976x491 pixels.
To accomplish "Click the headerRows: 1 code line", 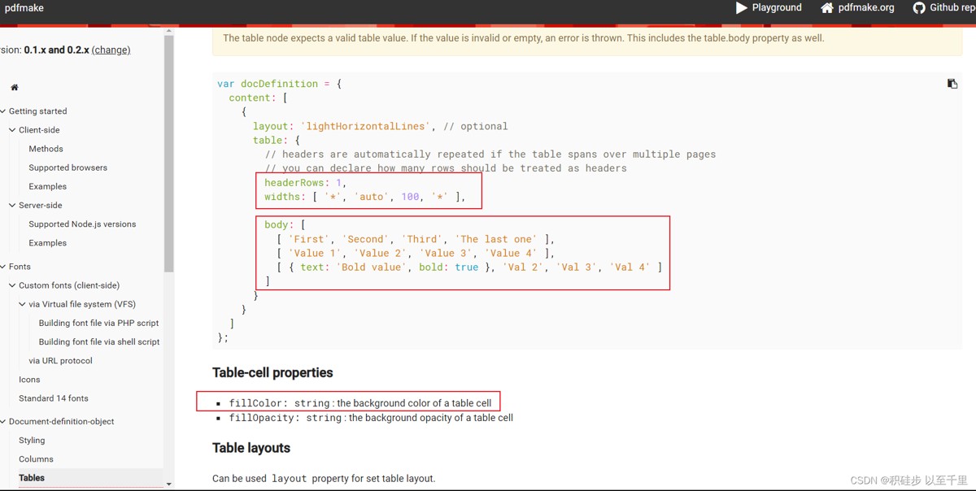I will [x=305, y=183].
